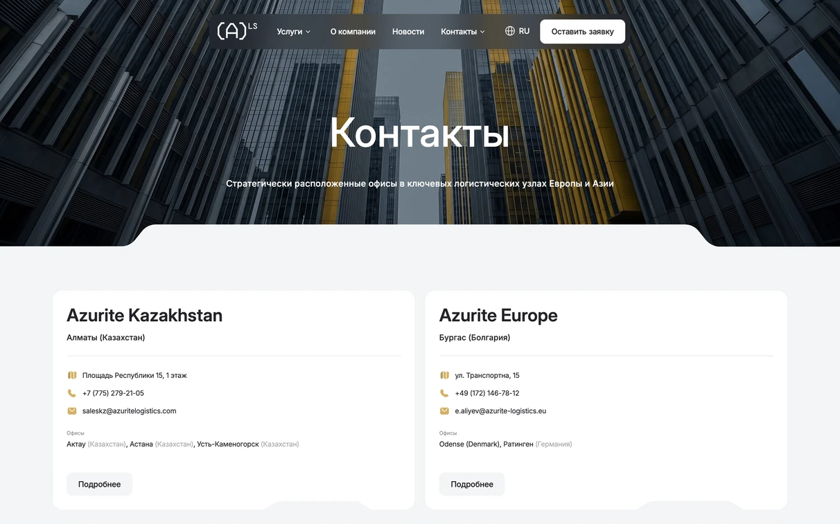The image size is (840, 524).
Task: Click the globe language icon
Action: coord(510,31)
